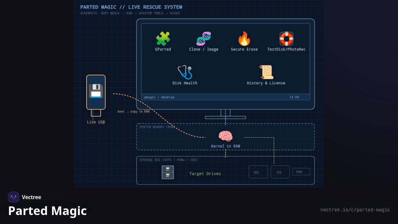Viewport: 398px width, 224px height.
Task: Open the Disk Health stethoscope icon
Action: [185, 72]
